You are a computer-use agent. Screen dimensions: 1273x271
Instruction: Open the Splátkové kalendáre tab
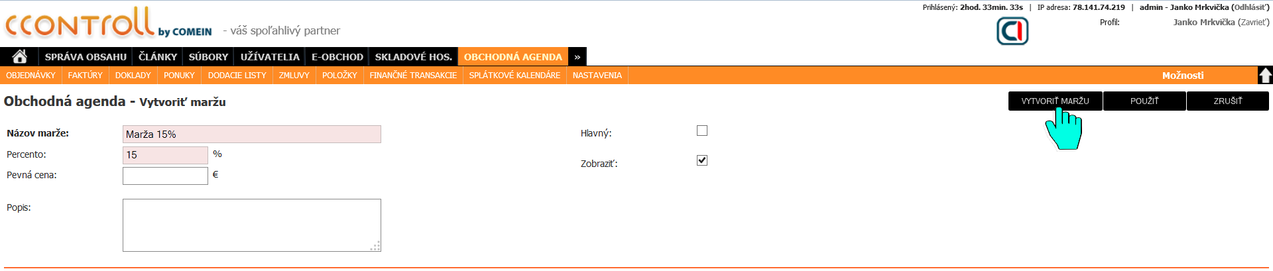515,76
